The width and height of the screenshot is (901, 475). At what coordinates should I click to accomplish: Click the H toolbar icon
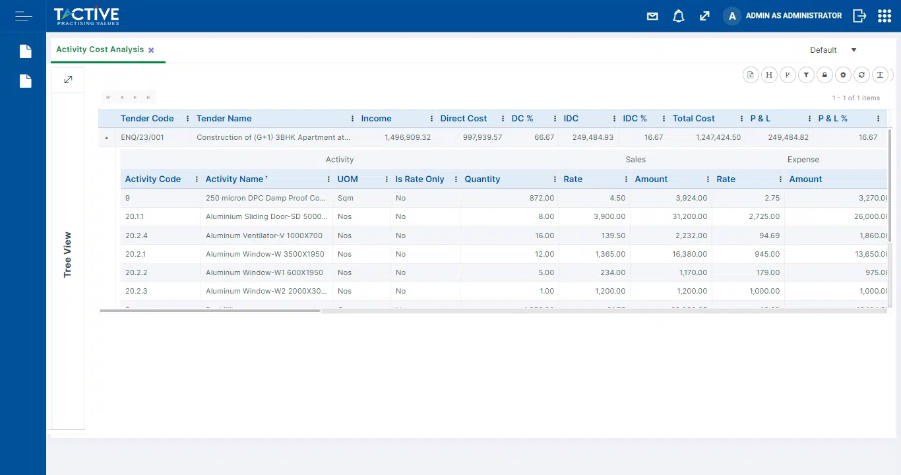point(769,75)
